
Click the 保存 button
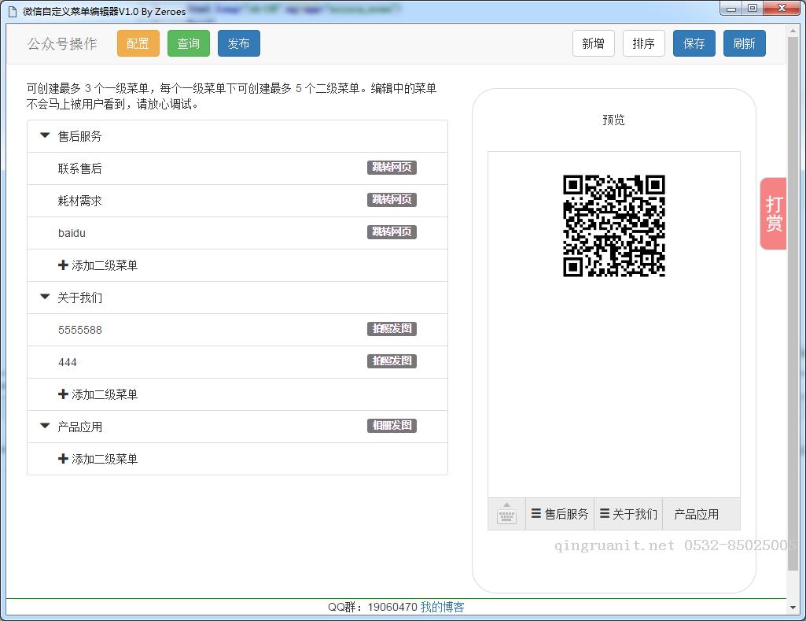tap(694, 44)
